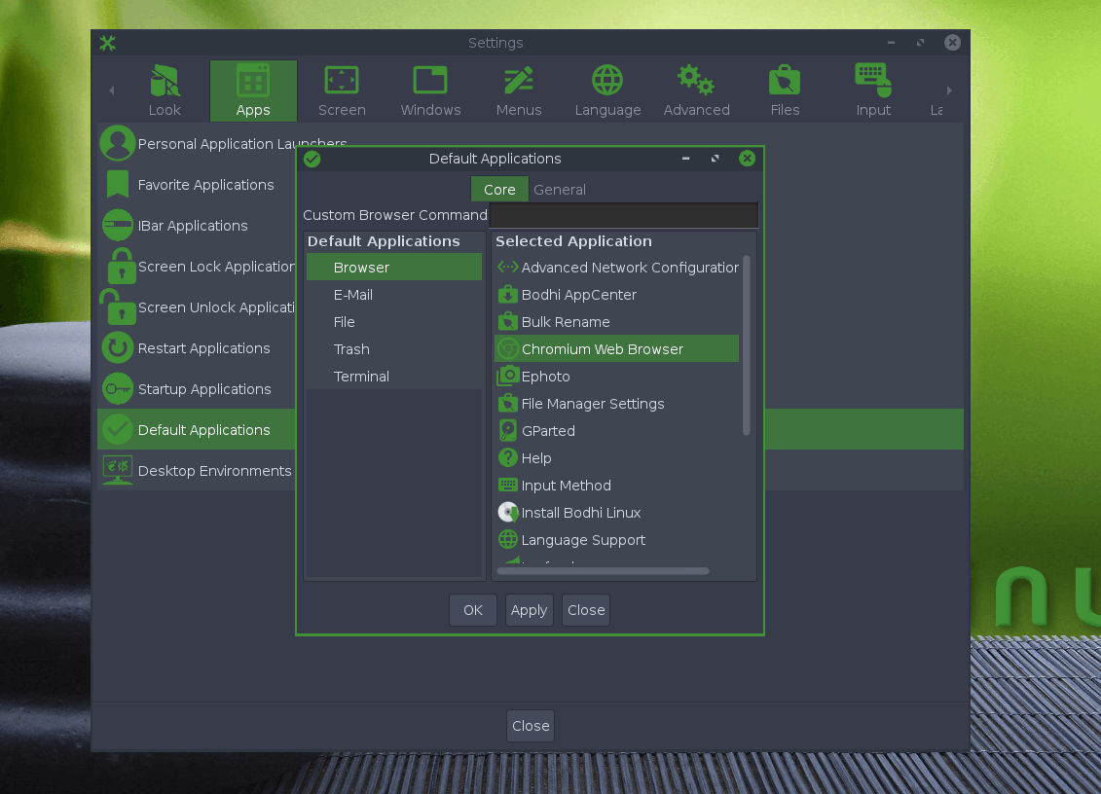Viewport: 1101px width, 794px height.
Task: Click the Menus settings icon
Action: [x=518, y=80]
